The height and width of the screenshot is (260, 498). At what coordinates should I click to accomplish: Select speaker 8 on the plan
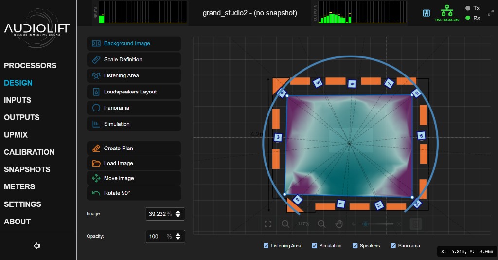tap(416, 93)
